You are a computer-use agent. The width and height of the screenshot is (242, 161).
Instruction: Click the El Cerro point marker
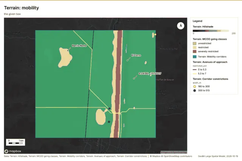tap(127, 60)
